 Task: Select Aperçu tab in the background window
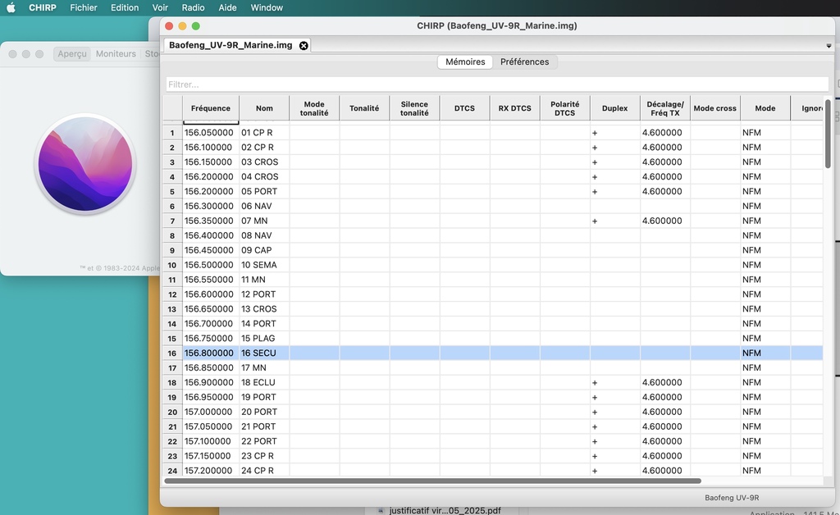tap(72, 53)
